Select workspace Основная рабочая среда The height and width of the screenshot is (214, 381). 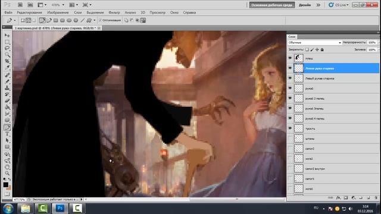point(272,5)
